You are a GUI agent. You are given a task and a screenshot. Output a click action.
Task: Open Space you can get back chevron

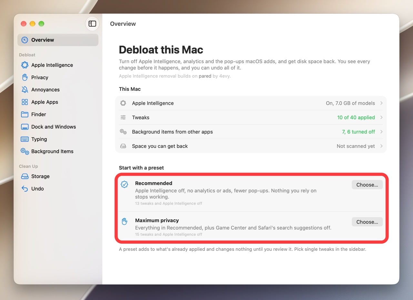click(x=381, y=146)
